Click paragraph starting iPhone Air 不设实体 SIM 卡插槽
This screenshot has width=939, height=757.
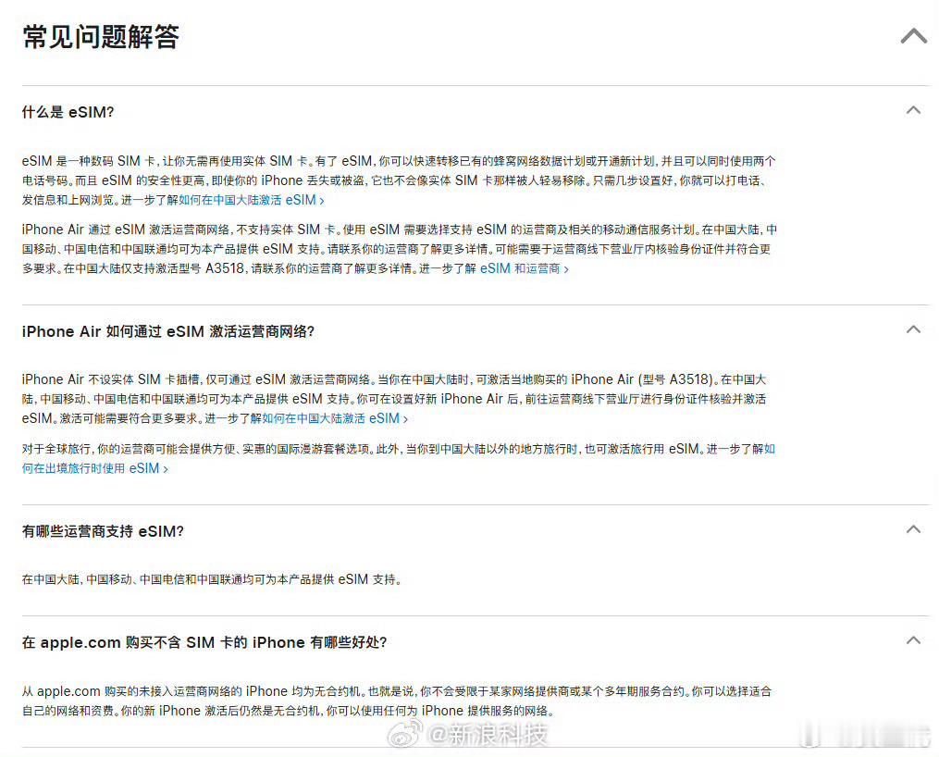tap(394, 399)
